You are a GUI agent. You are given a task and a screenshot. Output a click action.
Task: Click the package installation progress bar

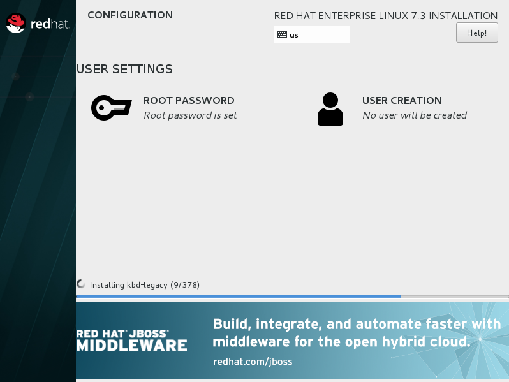tap(293, 297)
